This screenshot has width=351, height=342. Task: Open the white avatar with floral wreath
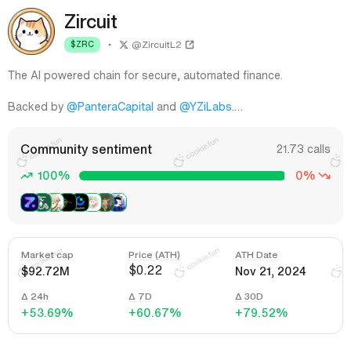tap(94, 202)
